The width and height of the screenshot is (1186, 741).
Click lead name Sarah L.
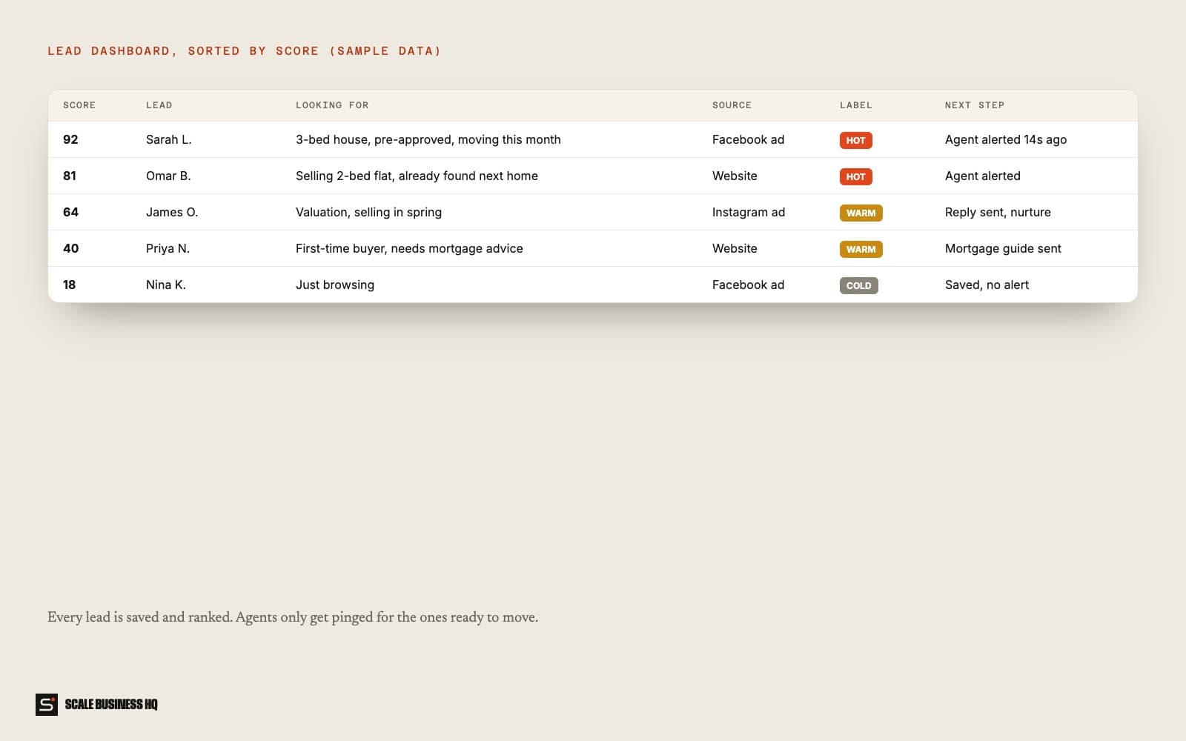tap(169, 139)
